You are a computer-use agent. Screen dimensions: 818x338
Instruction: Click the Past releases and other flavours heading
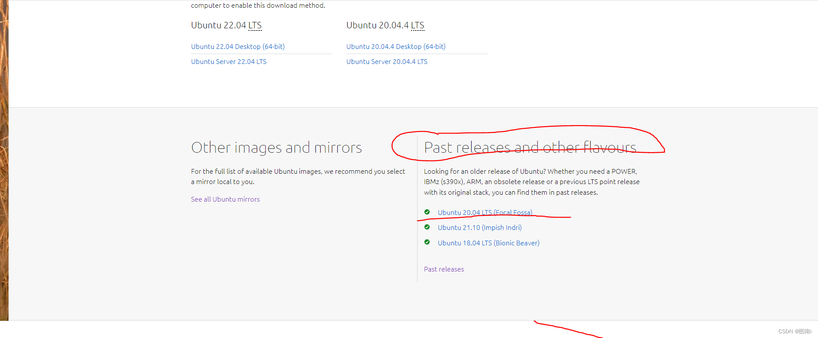(x=530, y=148)
